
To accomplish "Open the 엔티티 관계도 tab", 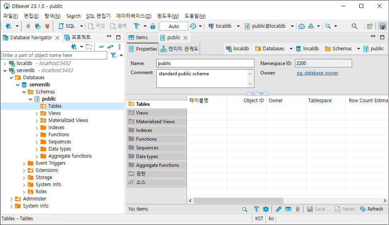I will coord(179,49).
